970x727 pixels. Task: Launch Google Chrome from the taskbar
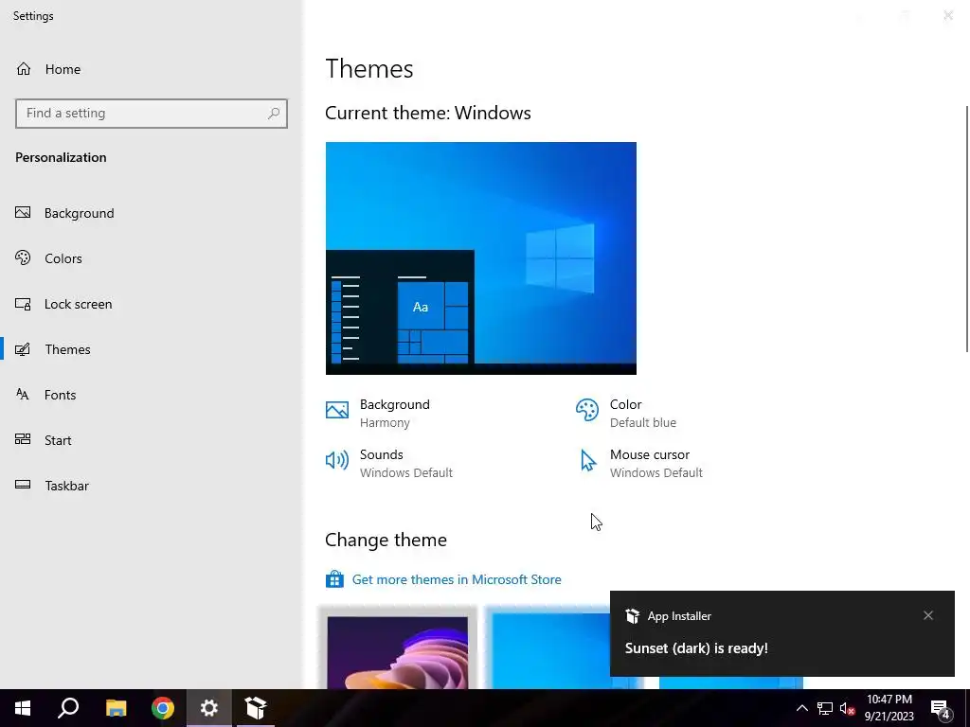[x=163, y=708]
